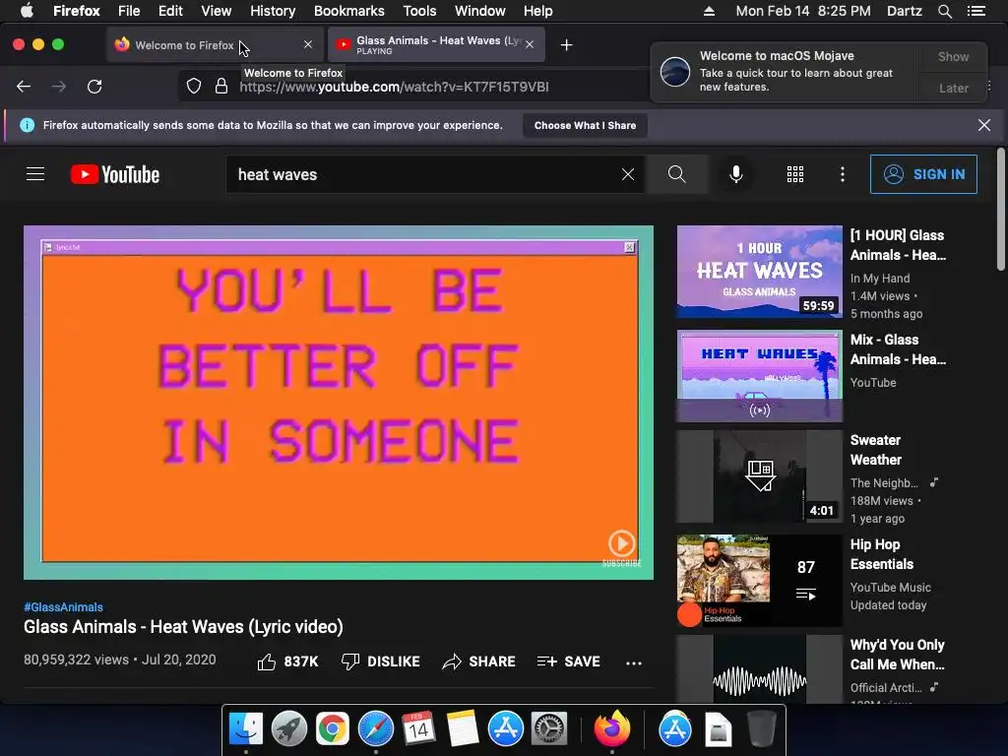Launch Safari from the dock
1008x756 pixels.
pyautogui.click(x=375, y=729)
